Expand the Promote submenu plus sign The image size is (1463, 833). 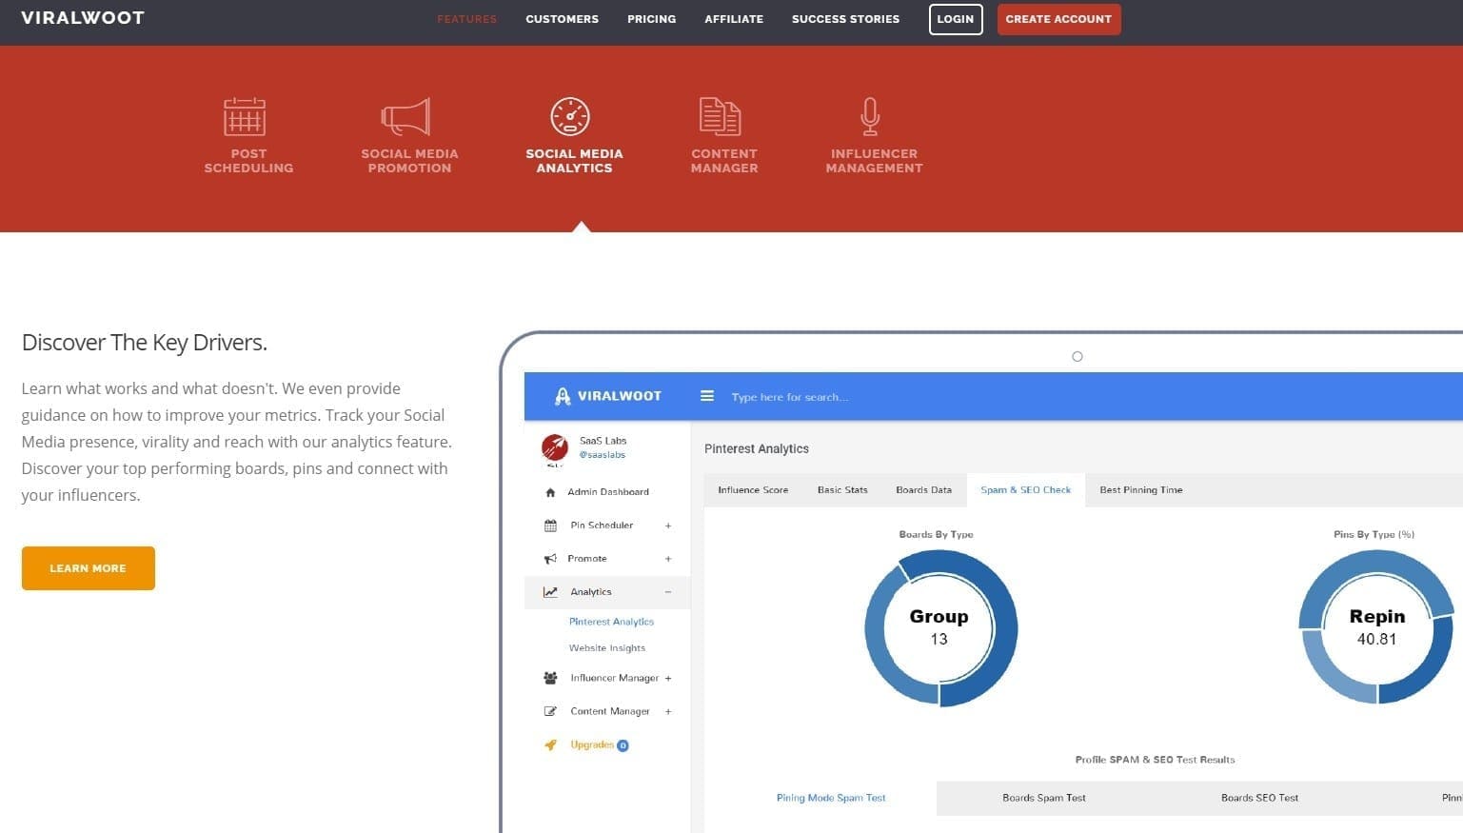click(668, 559)
